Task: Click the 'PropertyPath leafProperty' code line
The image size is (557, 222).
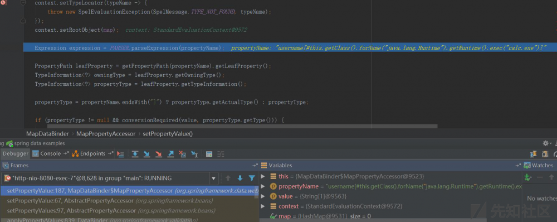Action: [x=153, y=66]
